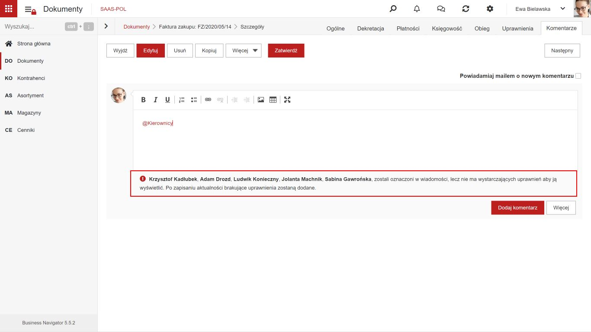Apply bold formatting in comment editor
Image resolution: width=591 pixels, height=332 pixels.
[x=144, y=100]
